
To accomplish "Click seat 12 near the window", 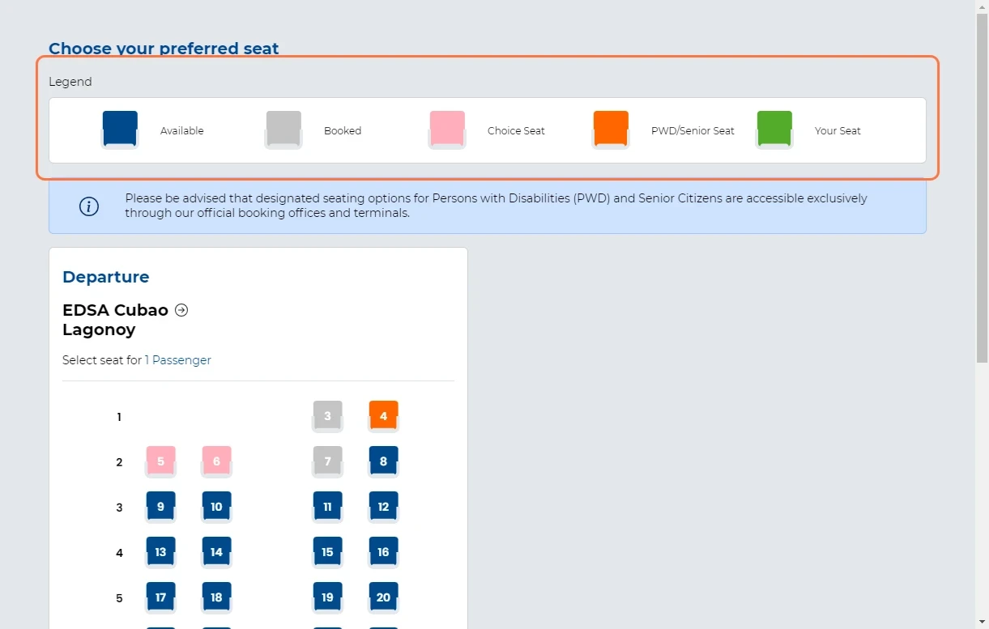I will tap(383, 507).
